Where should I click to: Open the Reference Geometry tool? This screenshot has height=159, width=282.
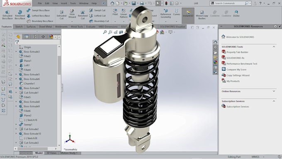[165, 14]
